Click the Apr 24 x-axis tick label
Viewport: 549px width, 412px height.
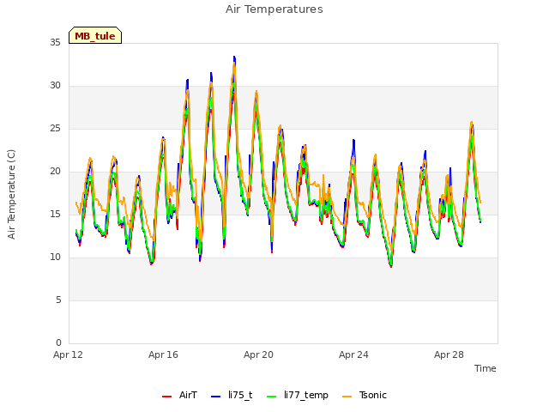coord(353,354)
